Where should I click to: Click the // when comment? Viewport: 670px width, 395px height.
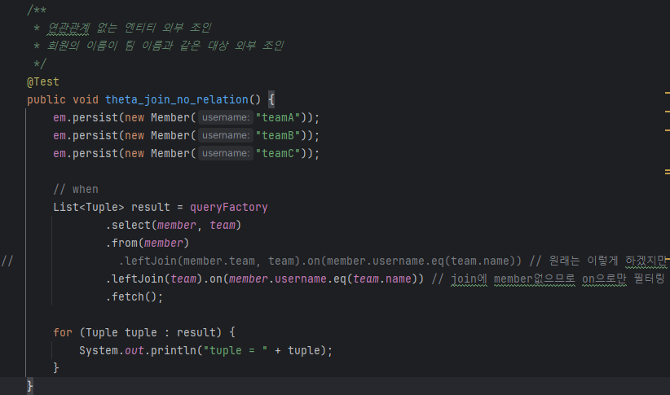(x=76, y=189)
